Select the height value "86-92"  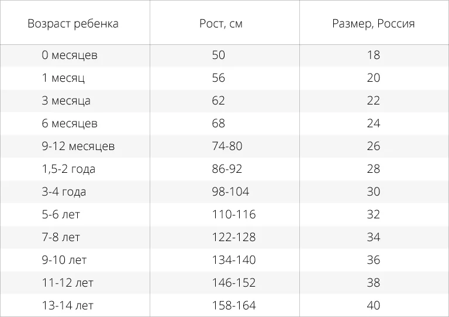pyautogui.click(x=227, y=169)
